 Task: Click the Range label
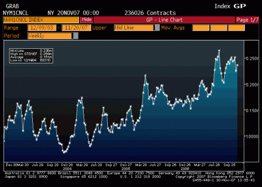pyautogui.click(x=11, y=28)
